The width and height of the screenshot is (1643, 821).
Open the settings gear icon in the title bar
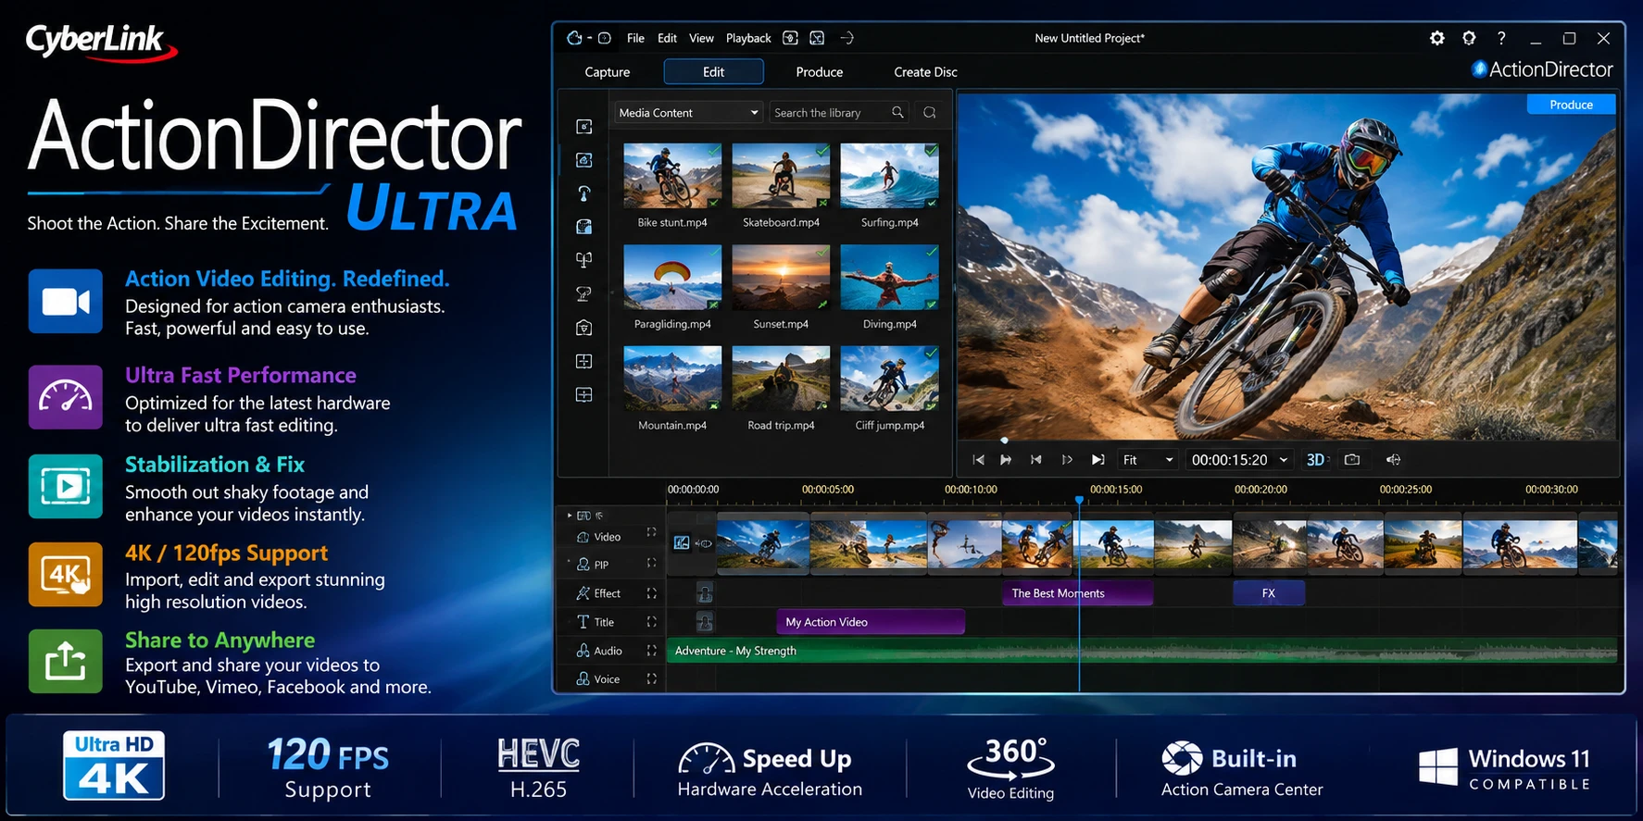pyautogui.click(x=1436, y=38)
